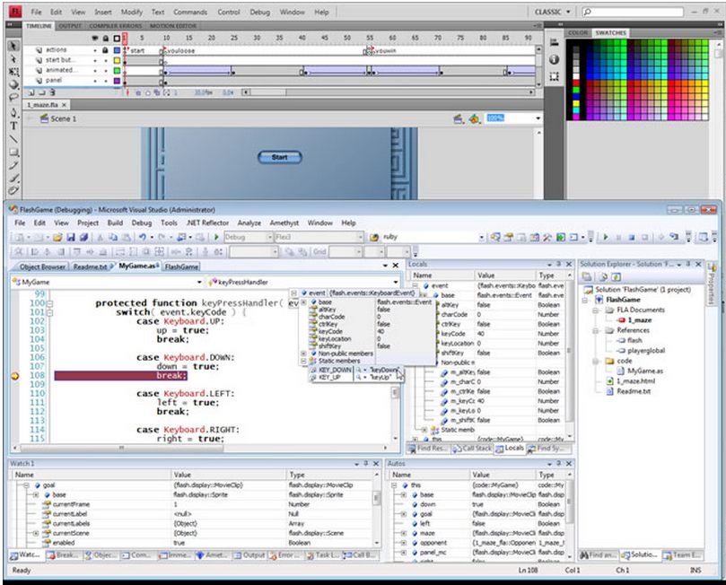The width and height of the screenshot is (726, 585).
Task: Click the panel layer purple color square
Action: pyautogui.click(x=118, y=81)
